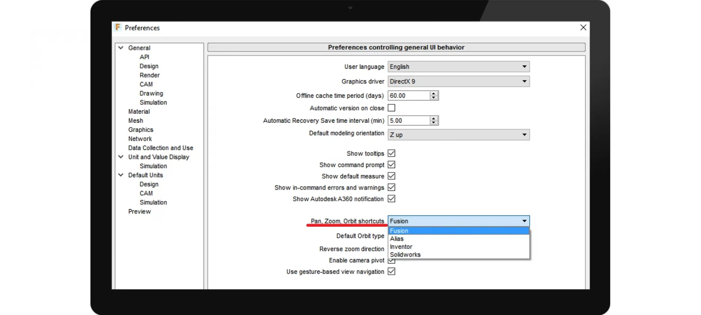Click Automatic Recovery Save interval field

tap(409, 121)
